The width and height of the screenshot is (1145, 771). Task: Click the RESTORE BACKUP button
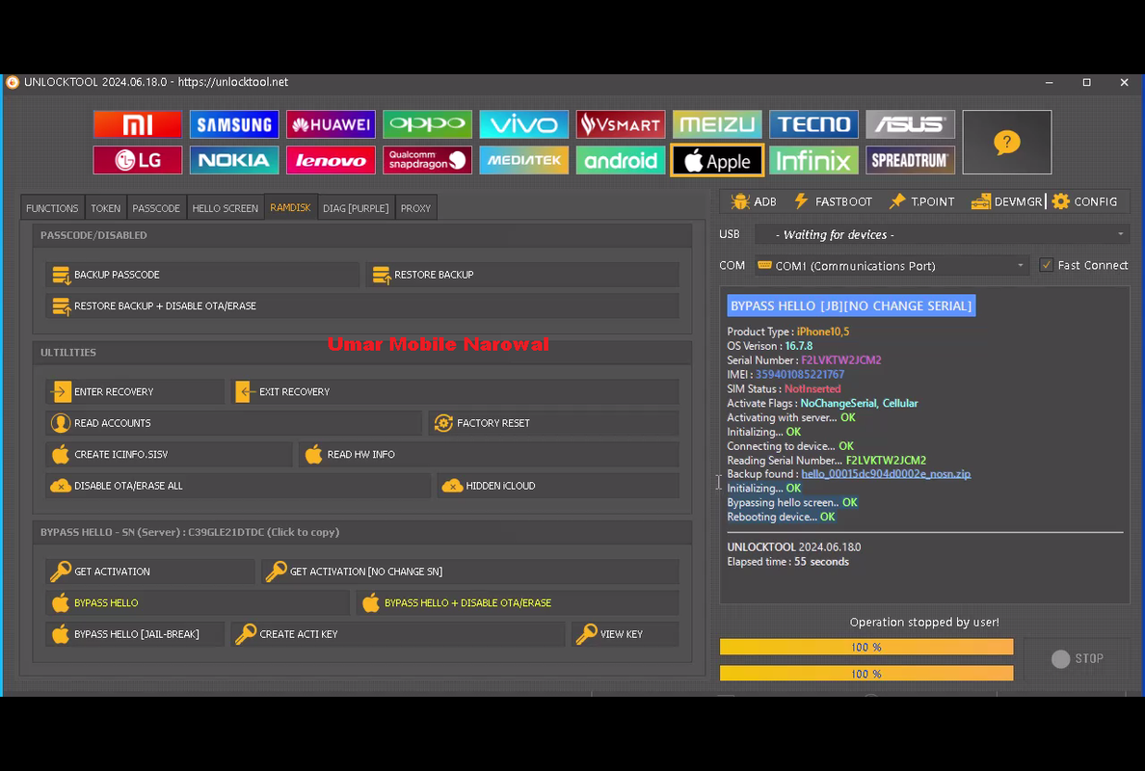tap(522, 275)
